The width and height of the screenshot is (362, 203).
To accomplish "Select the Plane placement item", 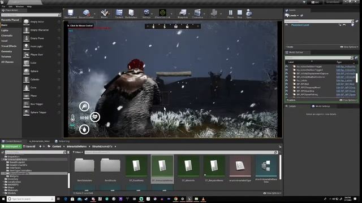I will [x=42, y=96].
